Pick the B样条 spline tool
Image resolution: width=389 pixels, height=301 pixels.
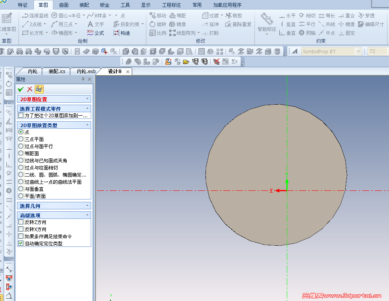[97, 16]
